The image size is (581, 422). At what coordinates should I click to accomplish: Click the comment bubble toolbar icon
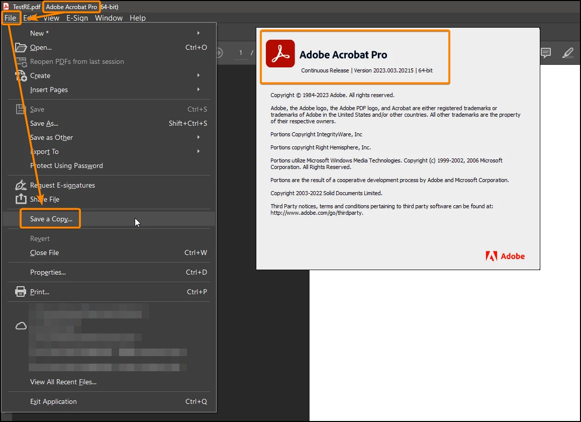546,53
